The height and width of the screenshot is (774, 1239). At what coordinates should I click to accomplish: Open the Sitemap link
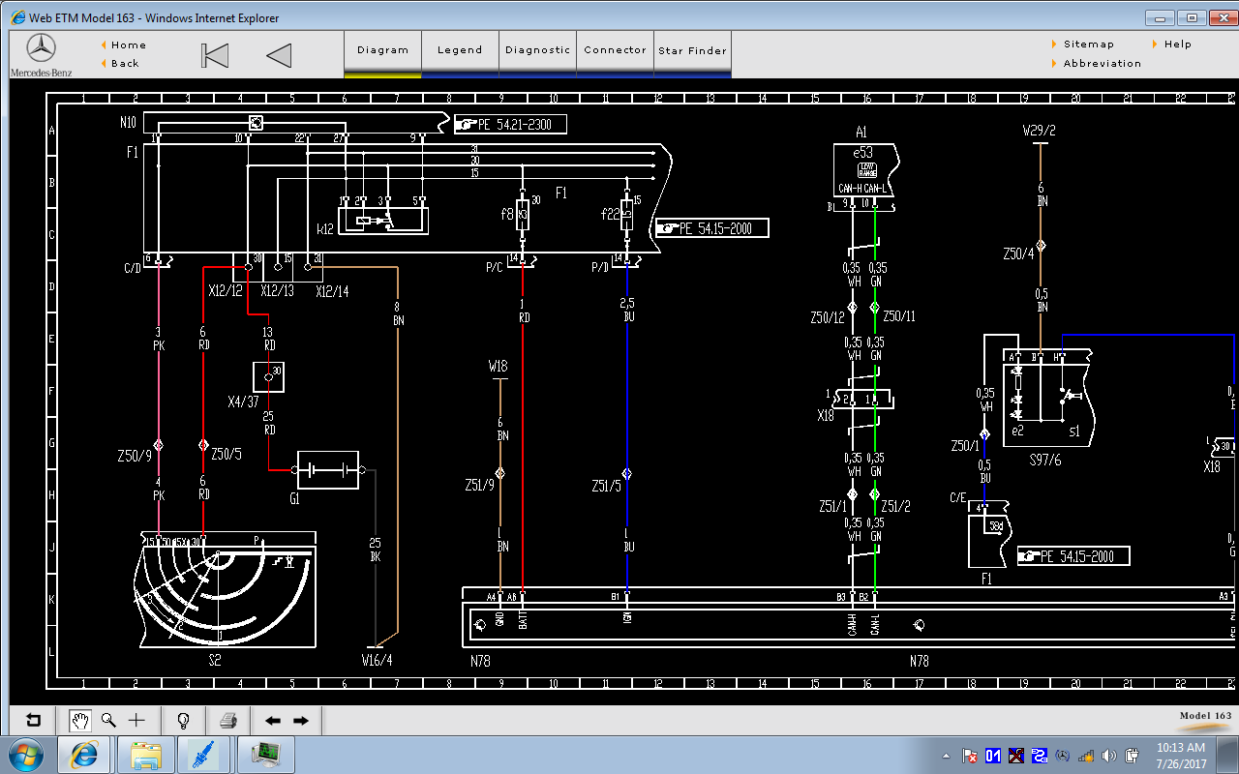[1088, 45]
